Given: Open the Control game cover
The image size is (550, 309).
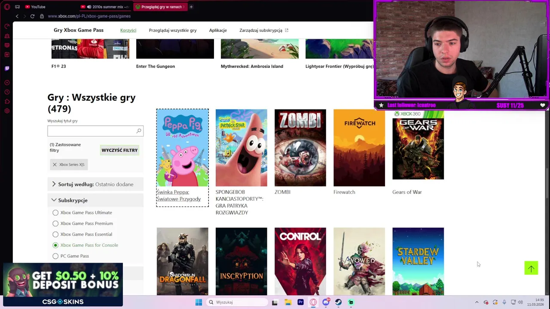Looking at the screenshot, I should pos(300,261).
